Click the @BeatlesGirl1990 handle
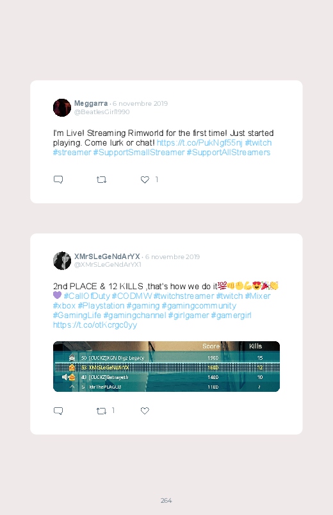Screen dimensions: 333x515 point(102,112)
